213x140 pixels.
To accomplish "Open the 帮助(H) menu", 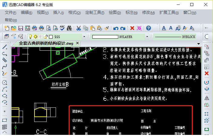I will pyautogui.click(x=11, y=20).
